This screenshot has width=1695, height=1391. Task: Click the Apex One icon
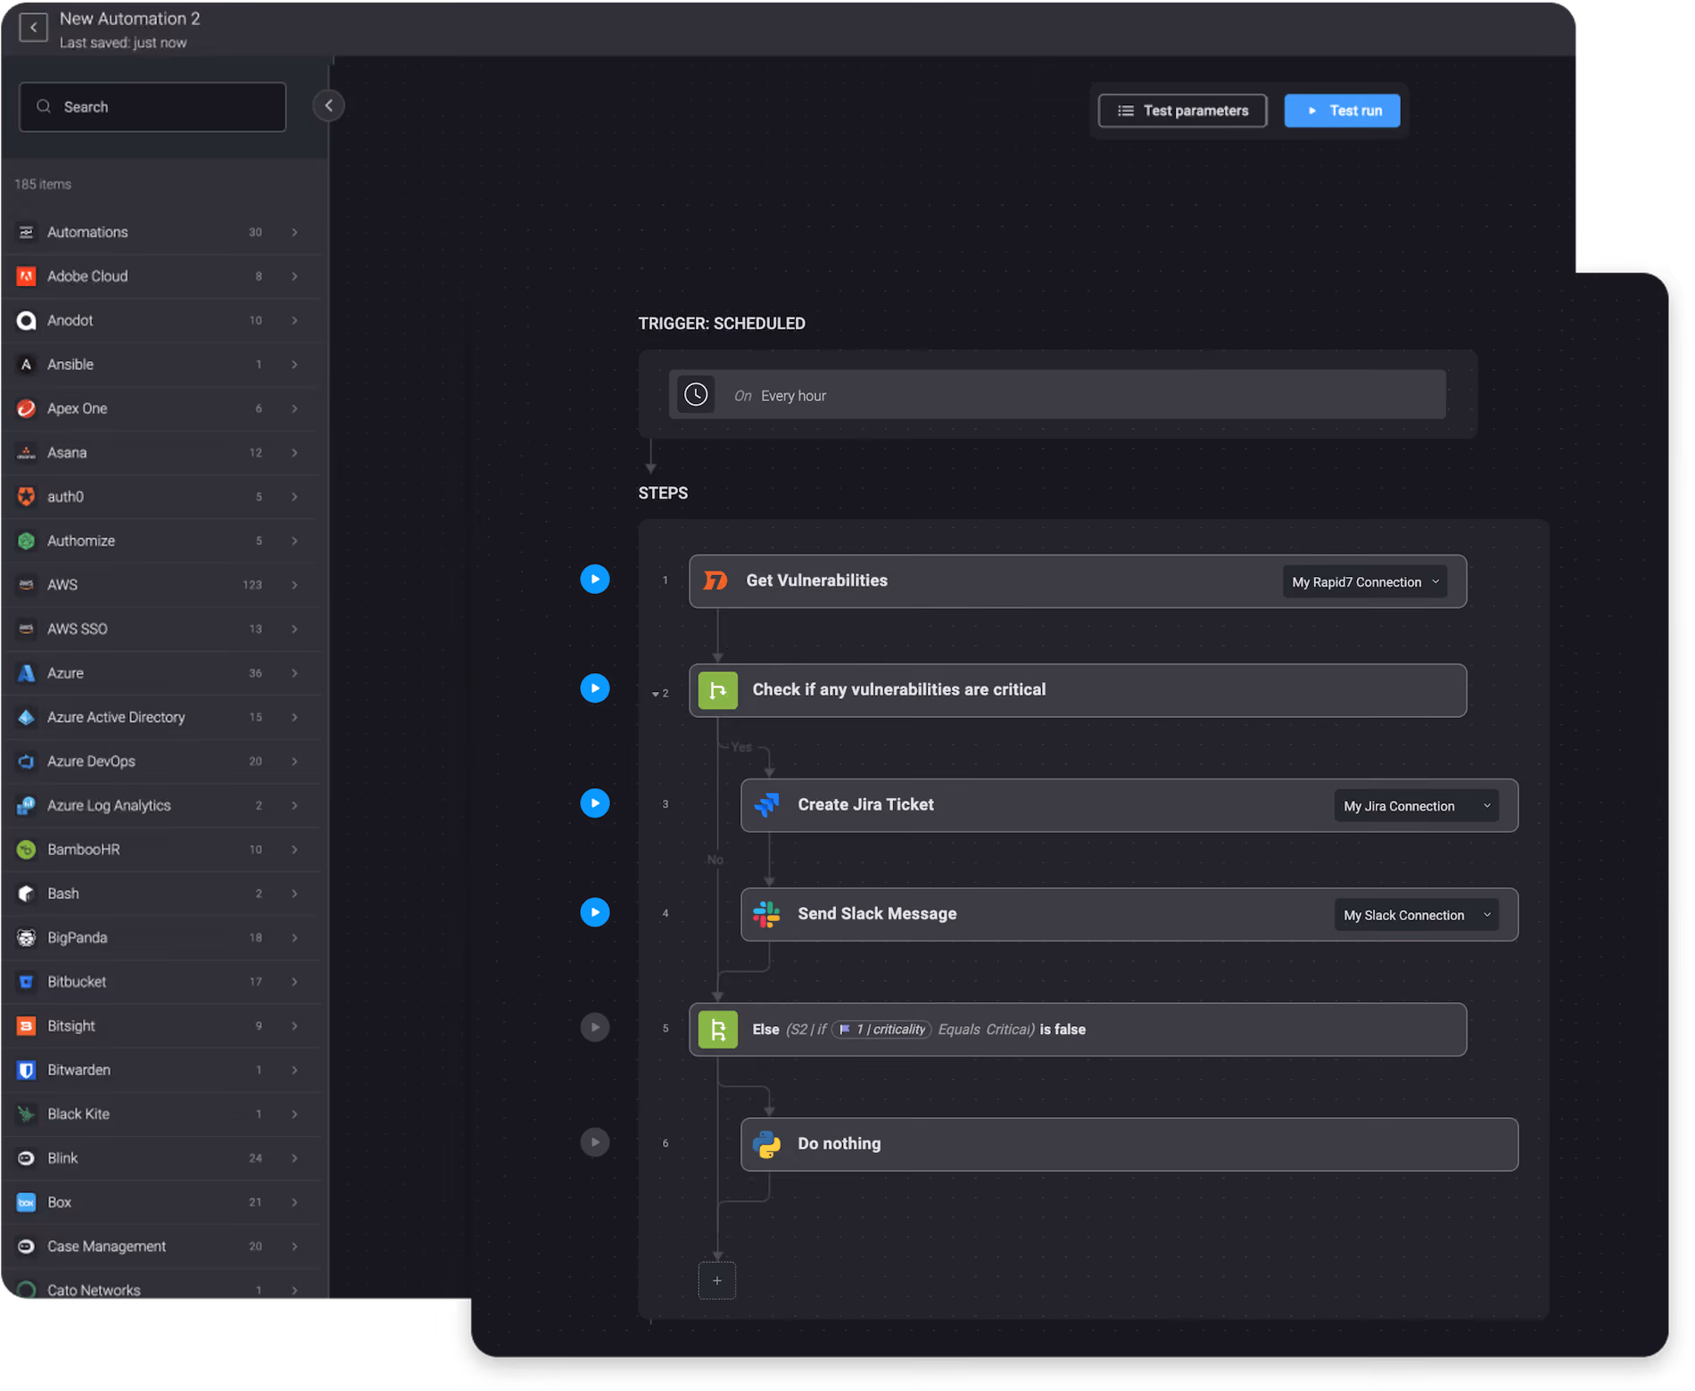[x=27, y=408]
